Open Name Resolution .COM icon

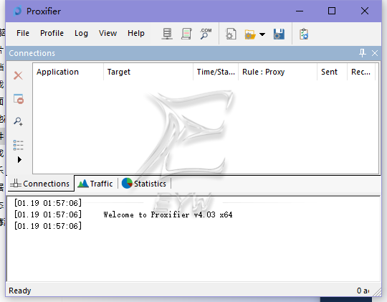[x=206, y=34]
